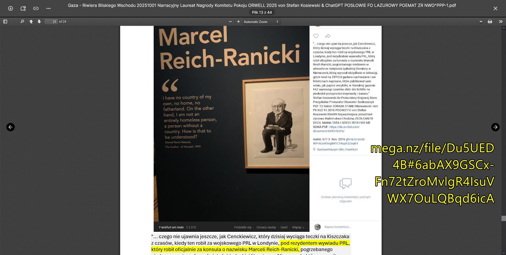Download the PDF file using the download icon
Screen dimensions: 506x255
coord(11,8)
